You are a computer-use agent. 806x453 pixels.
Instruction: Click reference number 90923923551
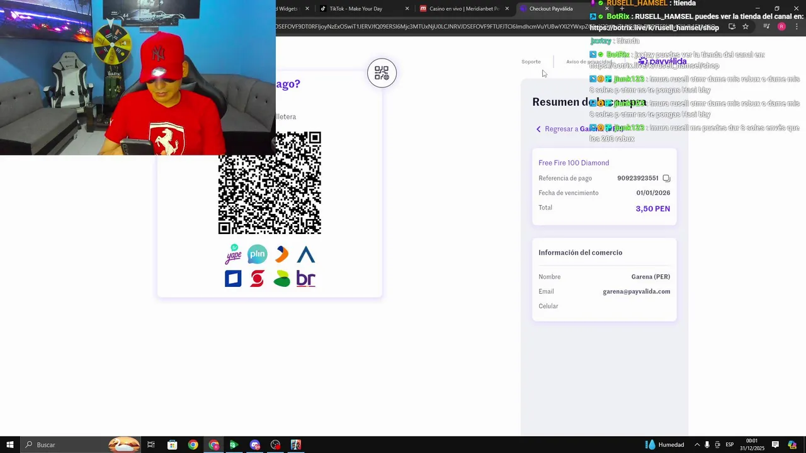tap(638, 178)
